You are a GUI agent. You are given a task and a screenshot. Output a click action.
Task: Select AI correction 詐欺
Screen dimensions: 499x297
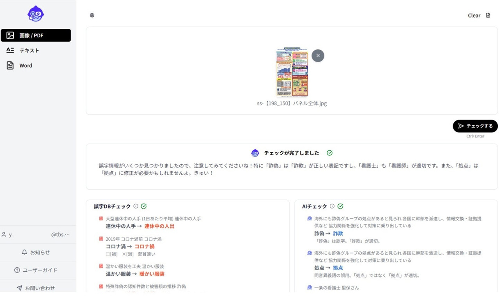click(338, 234)
